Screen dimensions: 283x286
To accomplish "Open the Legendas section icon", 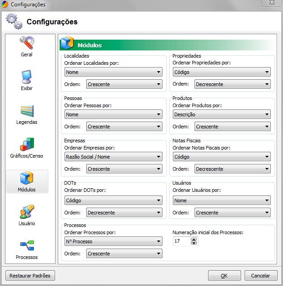I will coord(27,111).
